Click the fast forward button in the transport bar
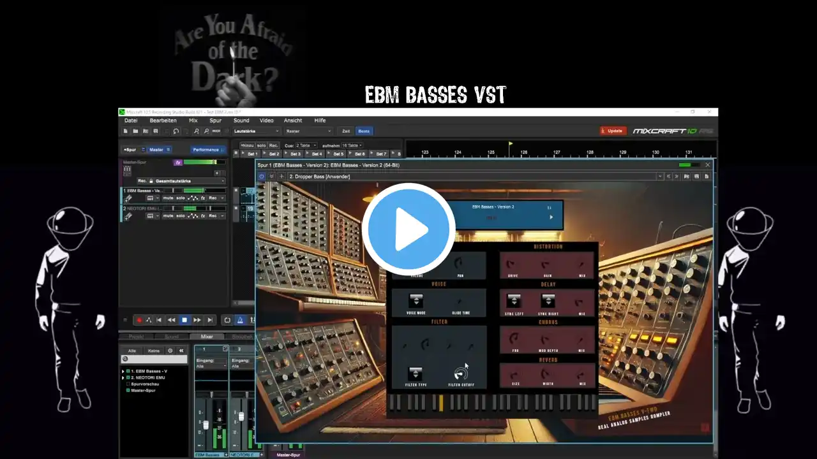 tap(197, 320)
